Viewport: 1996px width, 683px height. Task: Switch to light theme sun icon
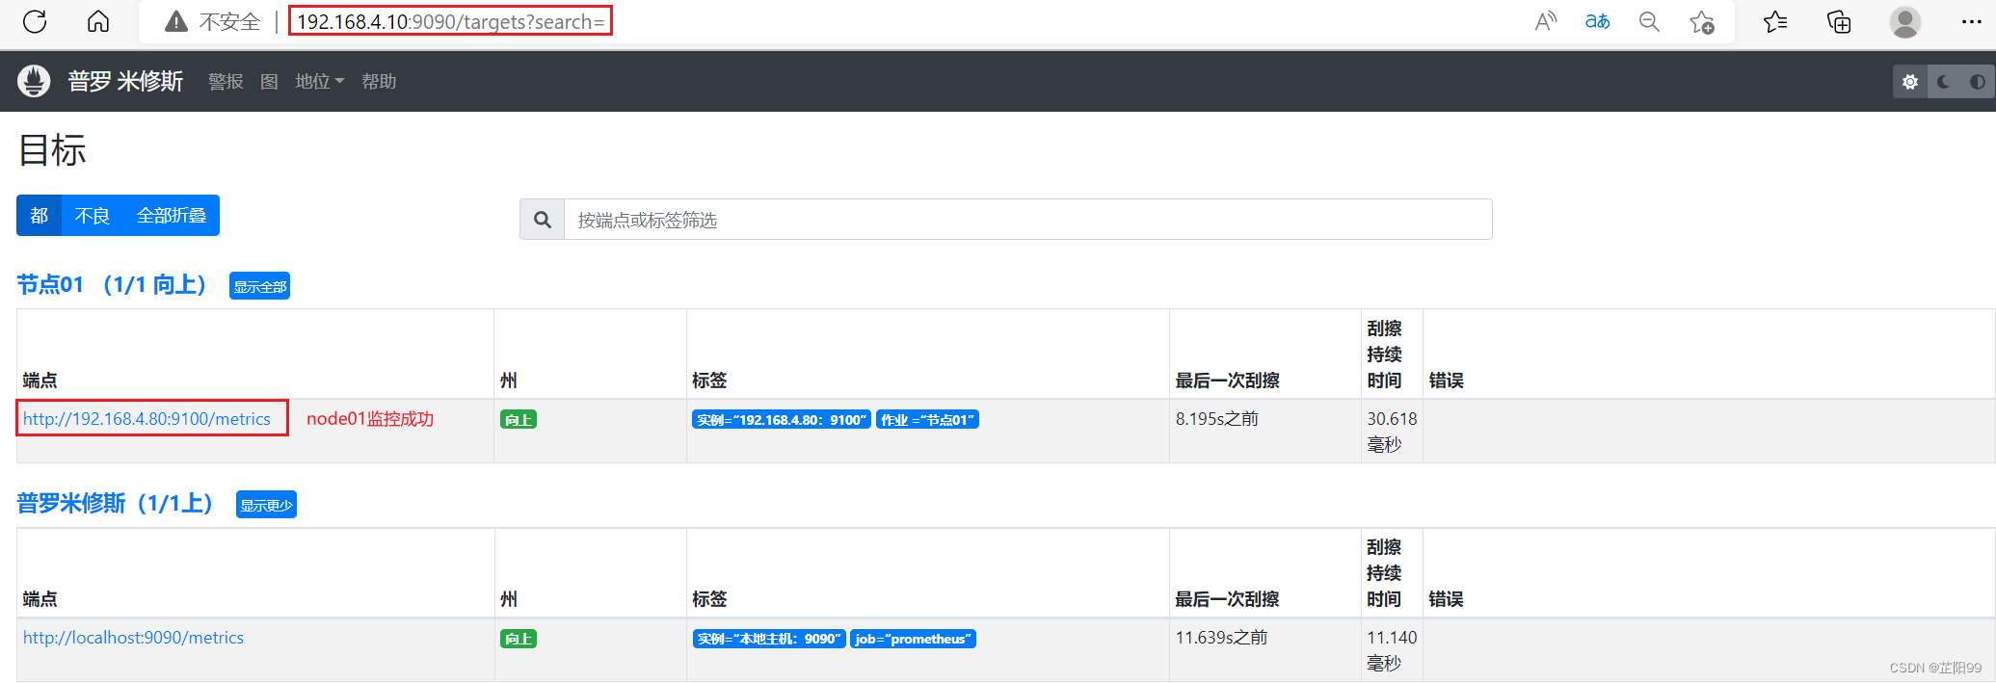pyautogui.click(x=1910, y=82)
